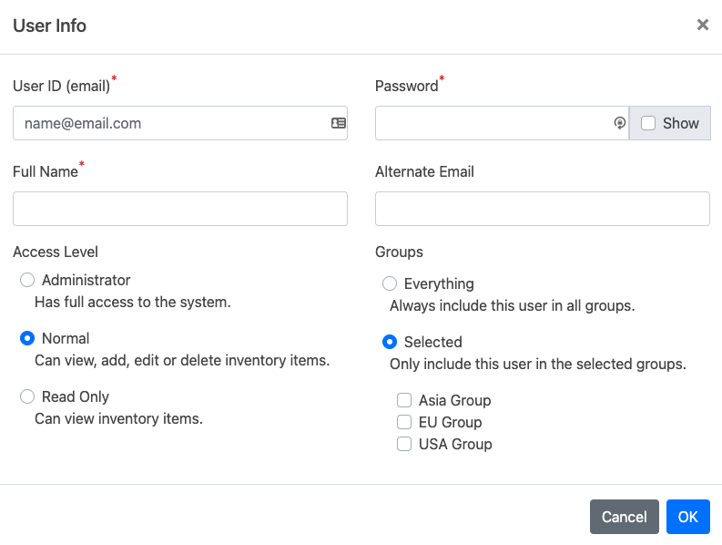Click the 'Access Level' heading
Screen dimensions: 722x545
click(x=56, y=252)
